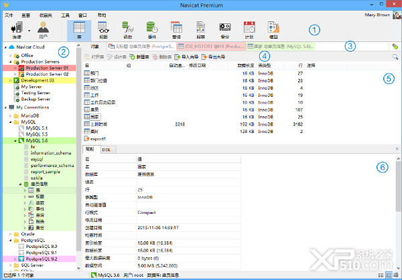Viewport: 402px width, 280px height.
Task: Select the Navicat Cloud node icon
Action: point(11,47)
